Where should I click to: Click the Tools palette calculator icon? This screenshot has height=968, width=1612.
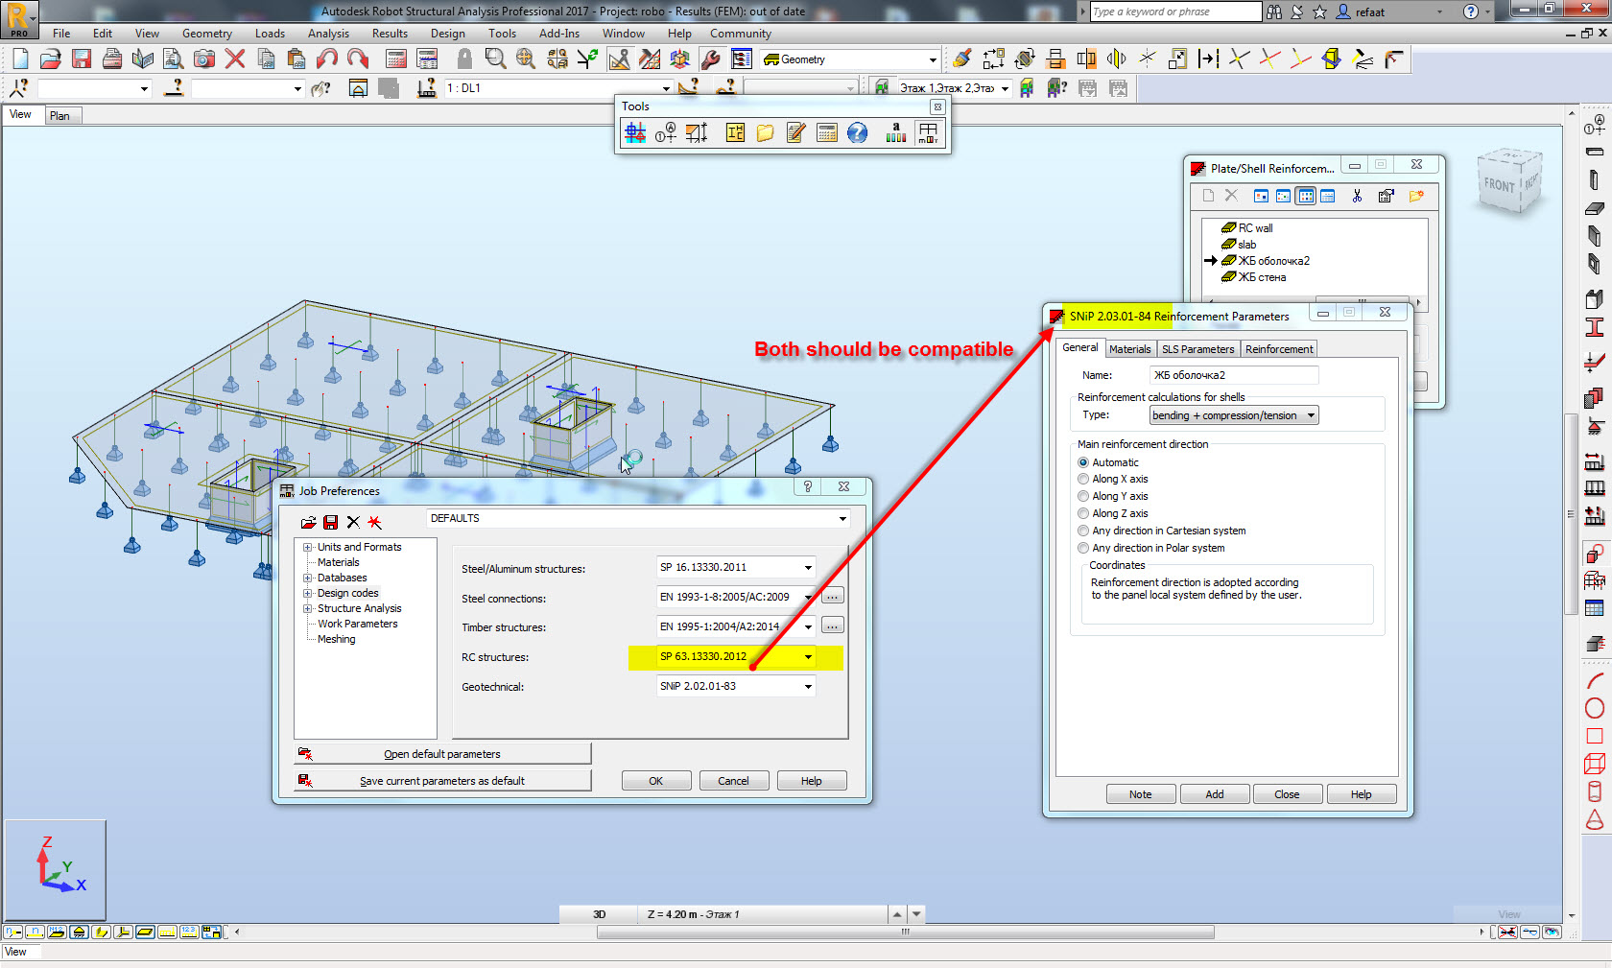pyautogui.click(x=827, y=132)
